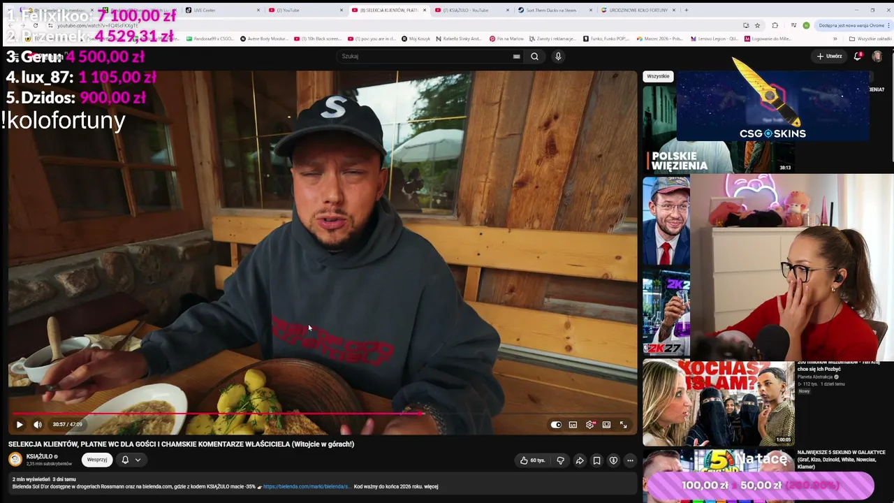The width and height of the screenshot is (894, 503).
Task: Open the 2K27 recommended video thumbnail
Action: click(x=666, y=314)
